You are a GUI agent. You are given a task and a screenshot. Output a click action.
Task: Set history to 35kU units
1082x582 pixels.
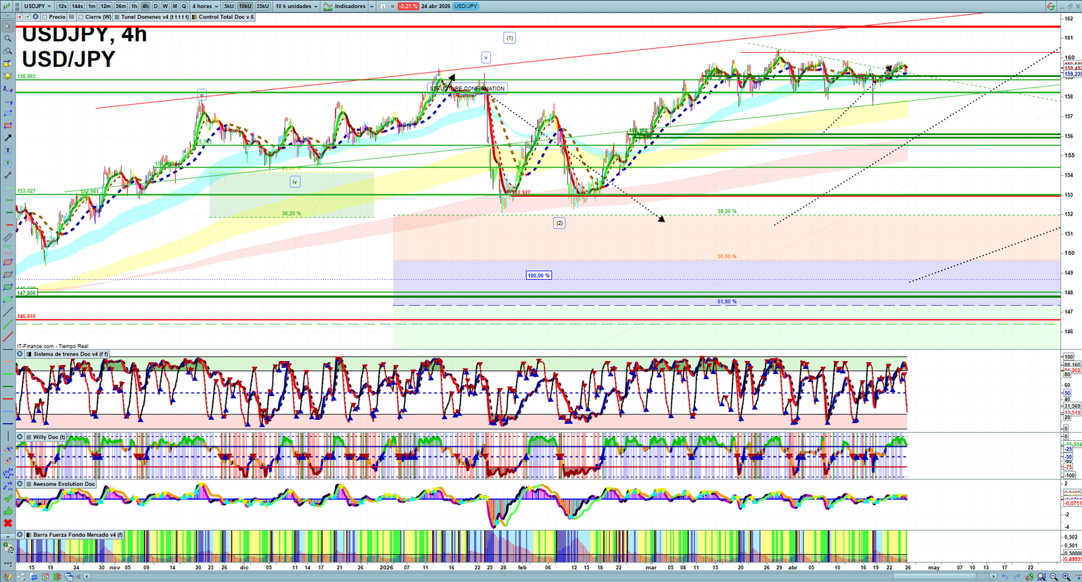pyautogui.click(x=262, y=6)
